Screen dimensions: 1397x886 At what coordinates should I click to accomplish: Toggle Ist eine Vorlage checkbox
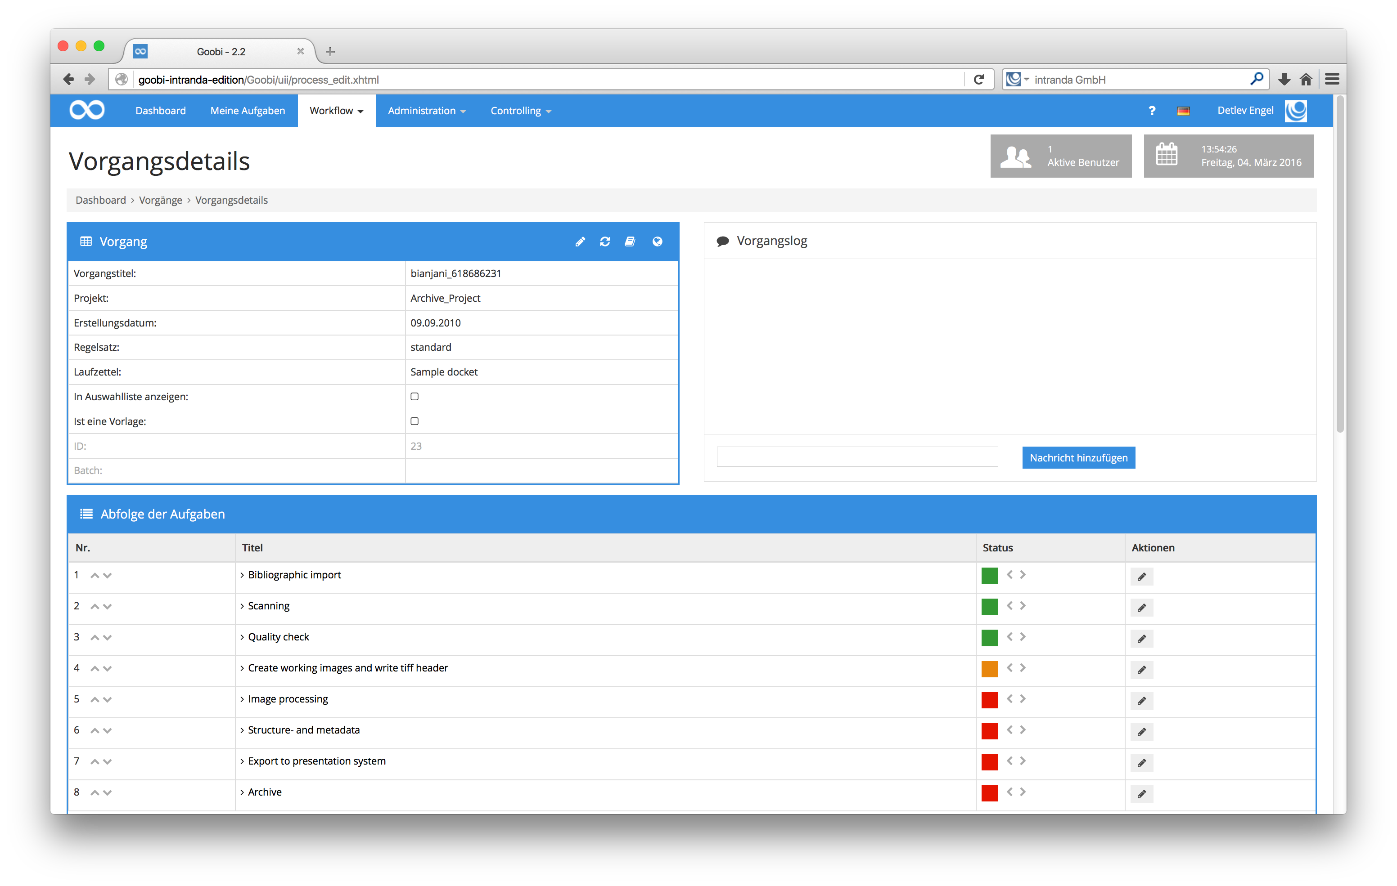point(414,421)
